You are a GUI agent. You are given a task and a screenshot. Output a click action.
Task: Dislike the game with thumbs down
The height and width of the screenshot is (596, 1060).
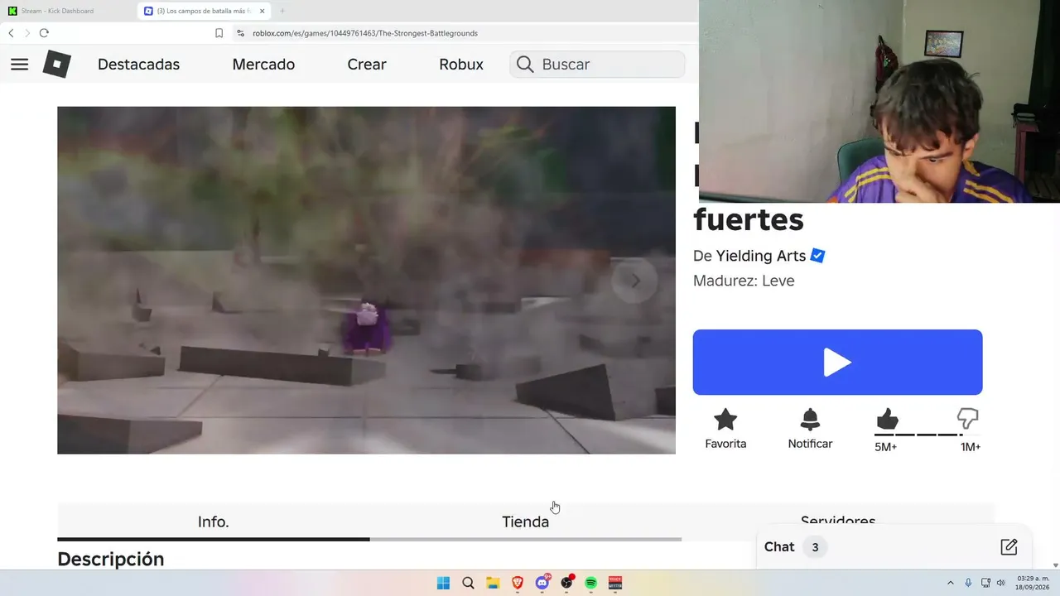(x=967, y=420)
